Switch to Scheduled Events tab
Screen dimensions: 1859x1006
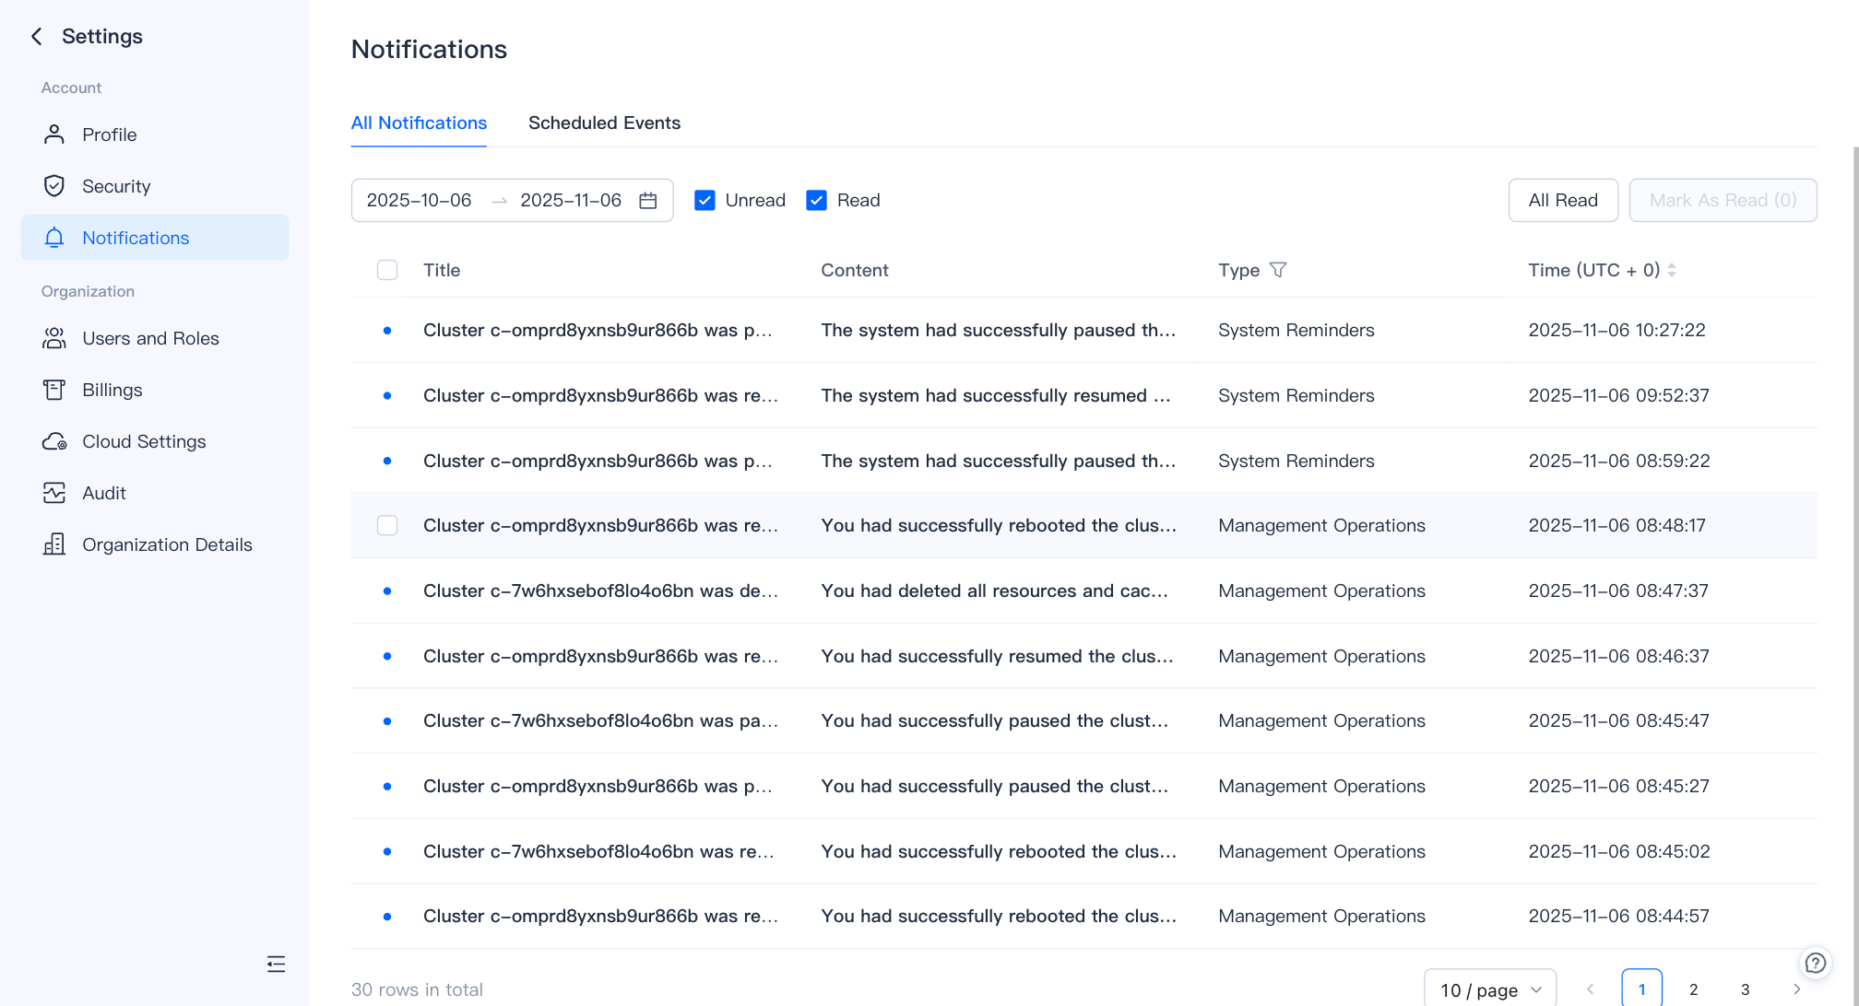(x=604, y=123)
